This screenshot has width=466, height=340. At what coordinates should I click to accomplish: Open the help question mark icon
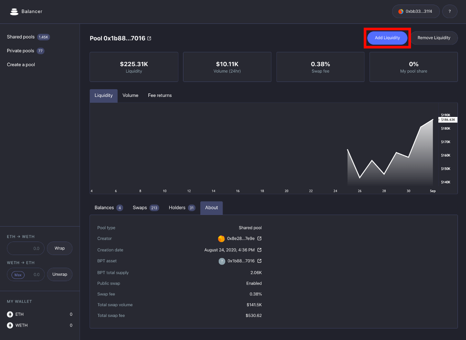pos(449,11)
